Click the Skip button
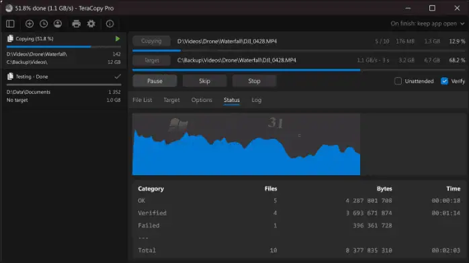This screenshot has height=263, width=469. 204,81
